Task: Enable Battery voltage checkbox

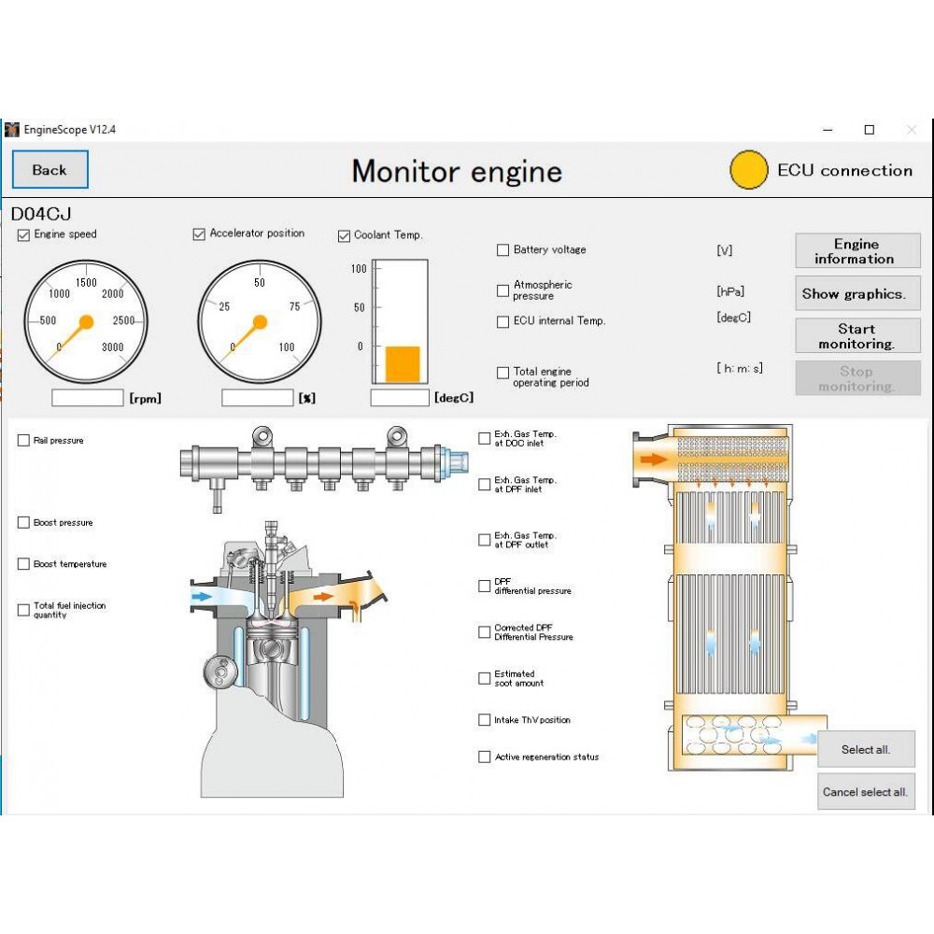Action: coord(502,249)
